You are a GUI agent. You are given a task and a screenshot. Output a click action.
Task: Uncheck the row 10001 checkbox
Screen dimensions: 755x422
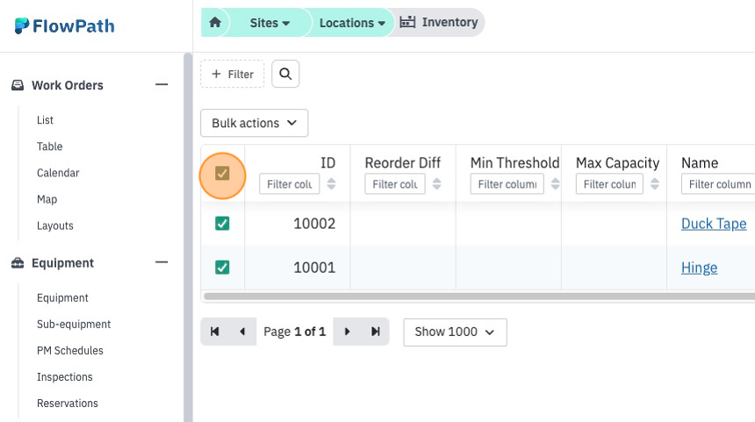pos(222,267)
